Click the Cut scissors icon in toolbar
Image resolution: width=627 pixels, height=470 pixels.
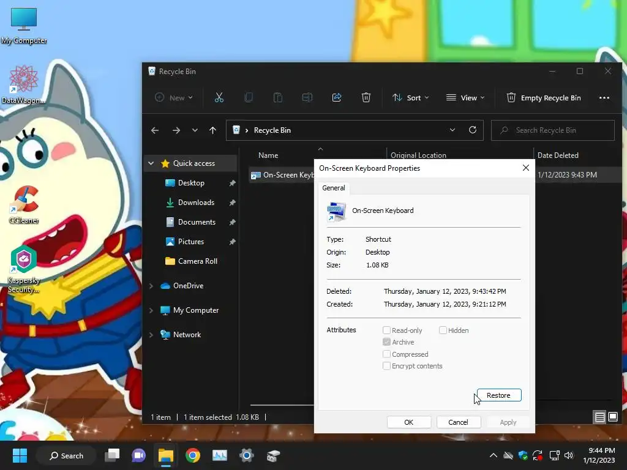point(219,97)
